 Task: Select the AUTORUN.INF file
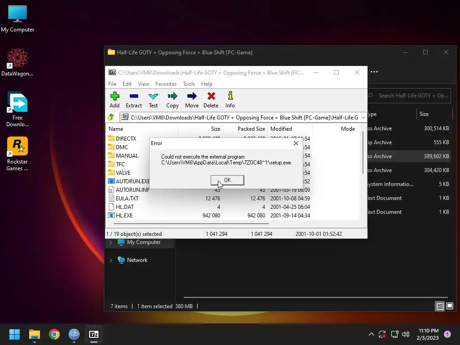[x=128, y=190]
